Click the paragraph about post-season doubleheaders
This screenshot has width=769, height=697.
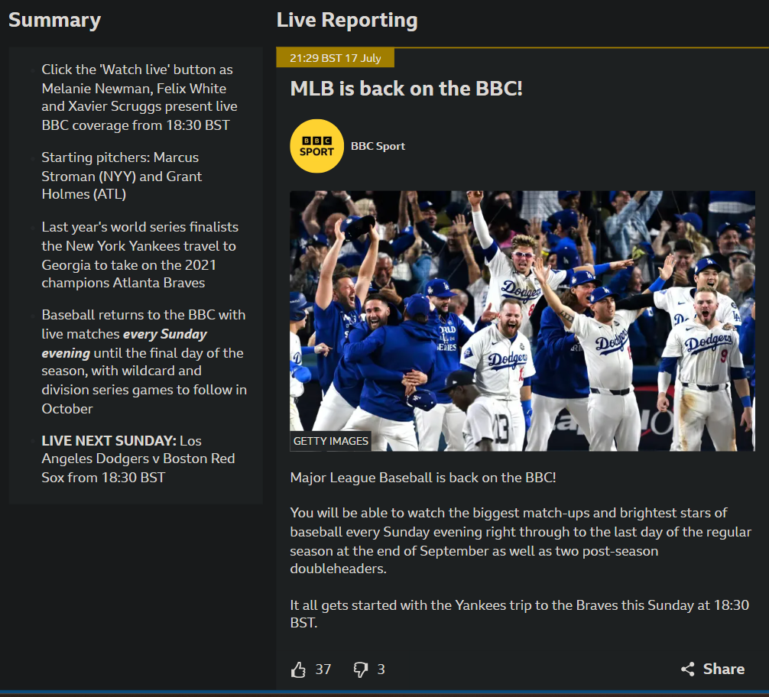[521, 540]
